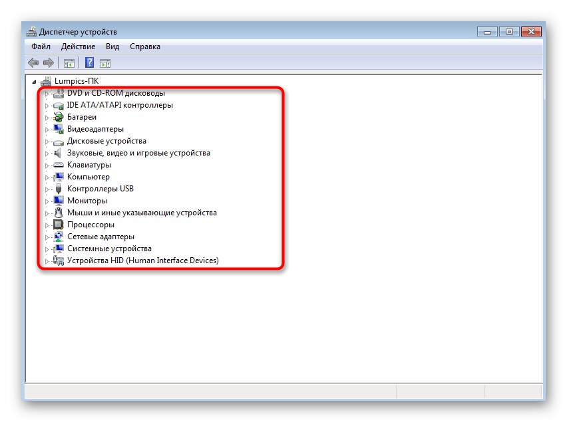The width and height of the screenshot is (567, 422).
Task: Select the Сетевые адаптеры label
Action: (101, 237)
